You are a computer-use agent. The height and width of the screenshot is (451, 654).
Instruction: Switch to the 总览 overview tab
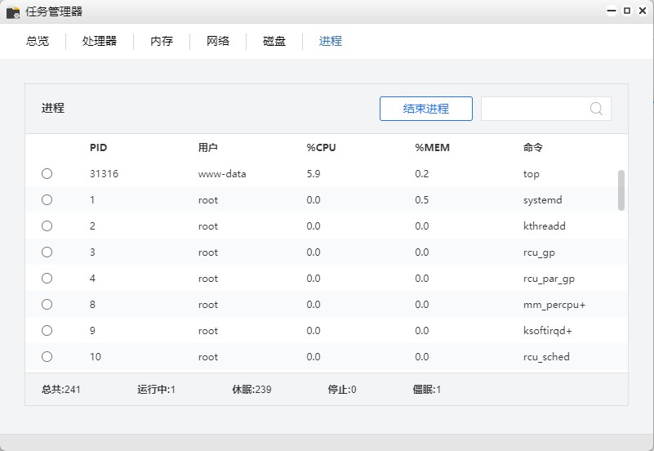(x=38, y=41)
